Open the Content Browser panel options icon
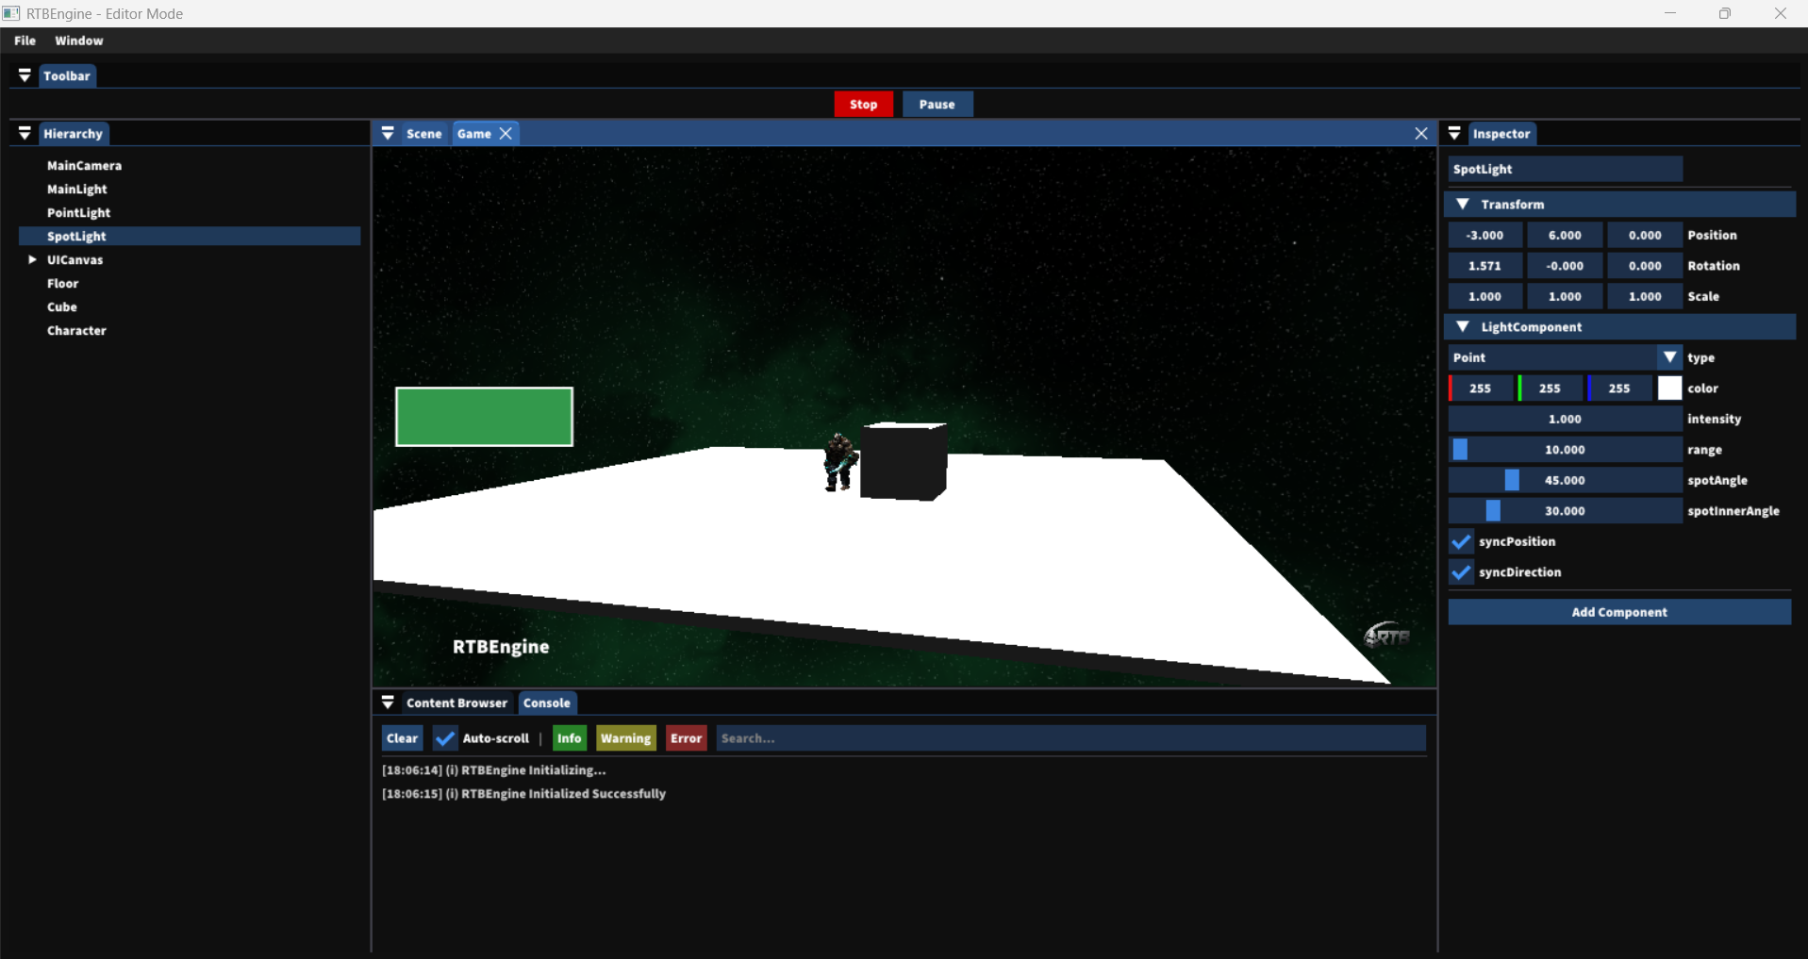This screenshot has width=1808, height=959. (x=388, y=703)
